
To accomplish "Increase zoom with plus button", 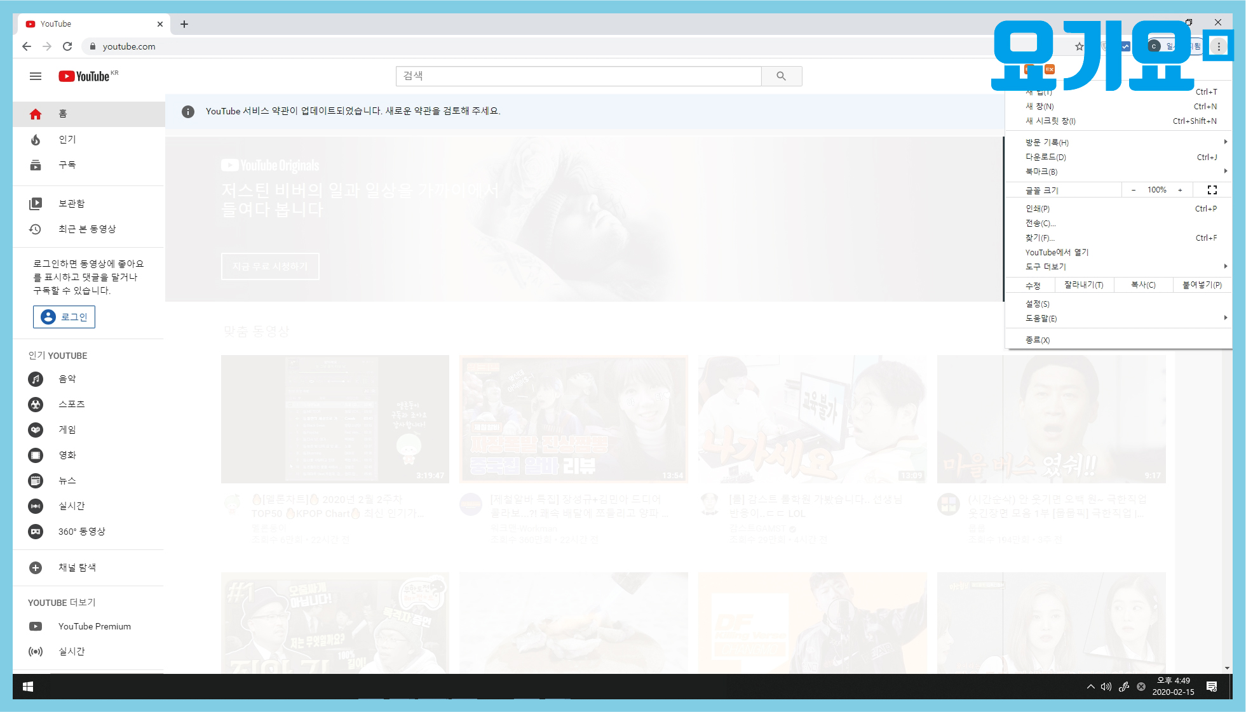I will (1180, 190).
